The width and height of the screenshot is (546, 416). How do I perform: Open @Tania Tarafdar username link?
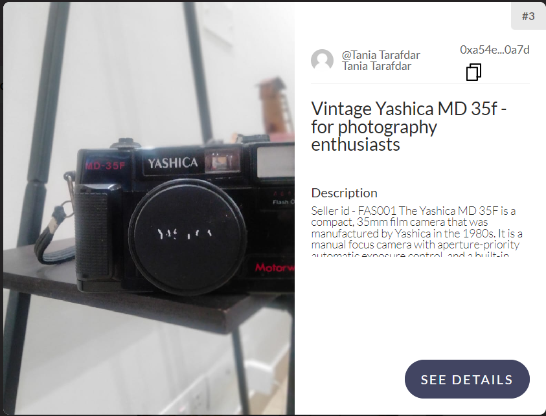381,55
